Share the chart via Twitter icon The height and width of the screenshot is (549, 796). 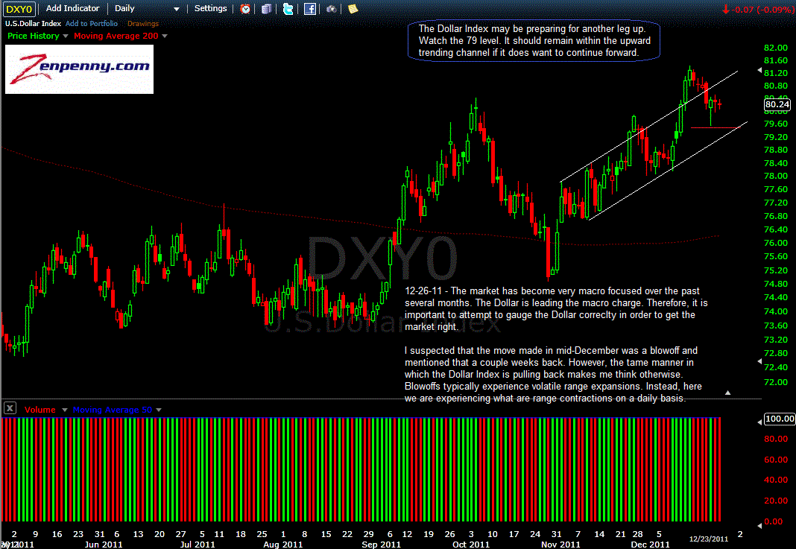pyautogui.click(x=288, y=9)
